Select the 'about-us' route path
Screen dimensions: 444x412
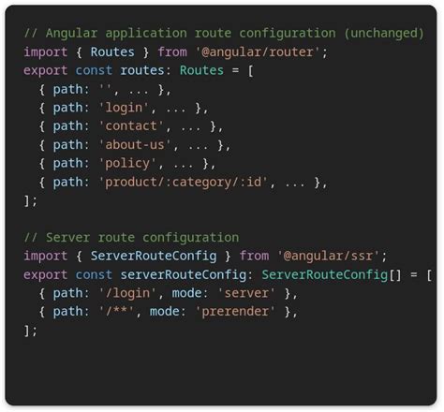135,145
